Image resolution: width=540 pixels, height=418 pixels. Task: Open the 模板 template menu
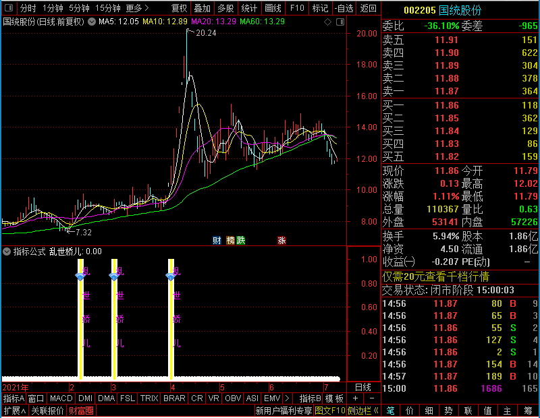[x=334, y=398]
